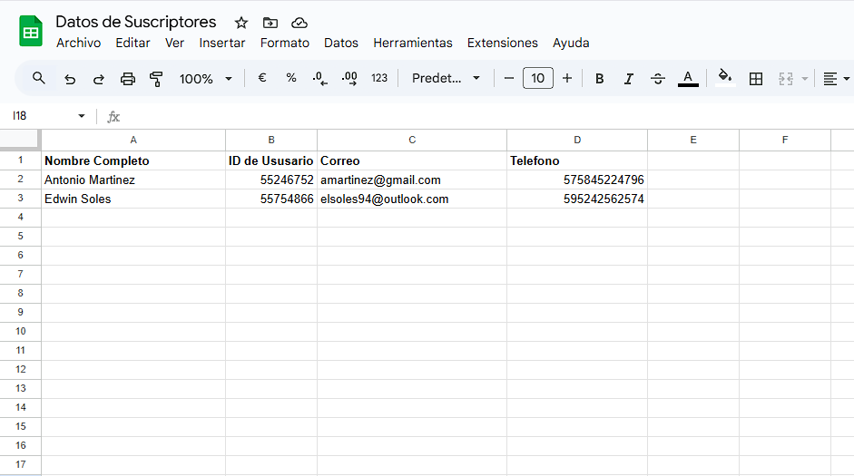Image resolution: width=854 pixels, height=476 pixels.
Task: Open the Insertar menu
Action: click(221, 43)
